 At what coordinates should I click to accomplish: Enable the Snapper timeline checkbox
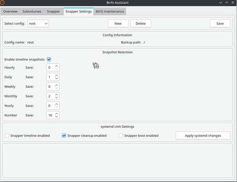[x=7, y=136]
